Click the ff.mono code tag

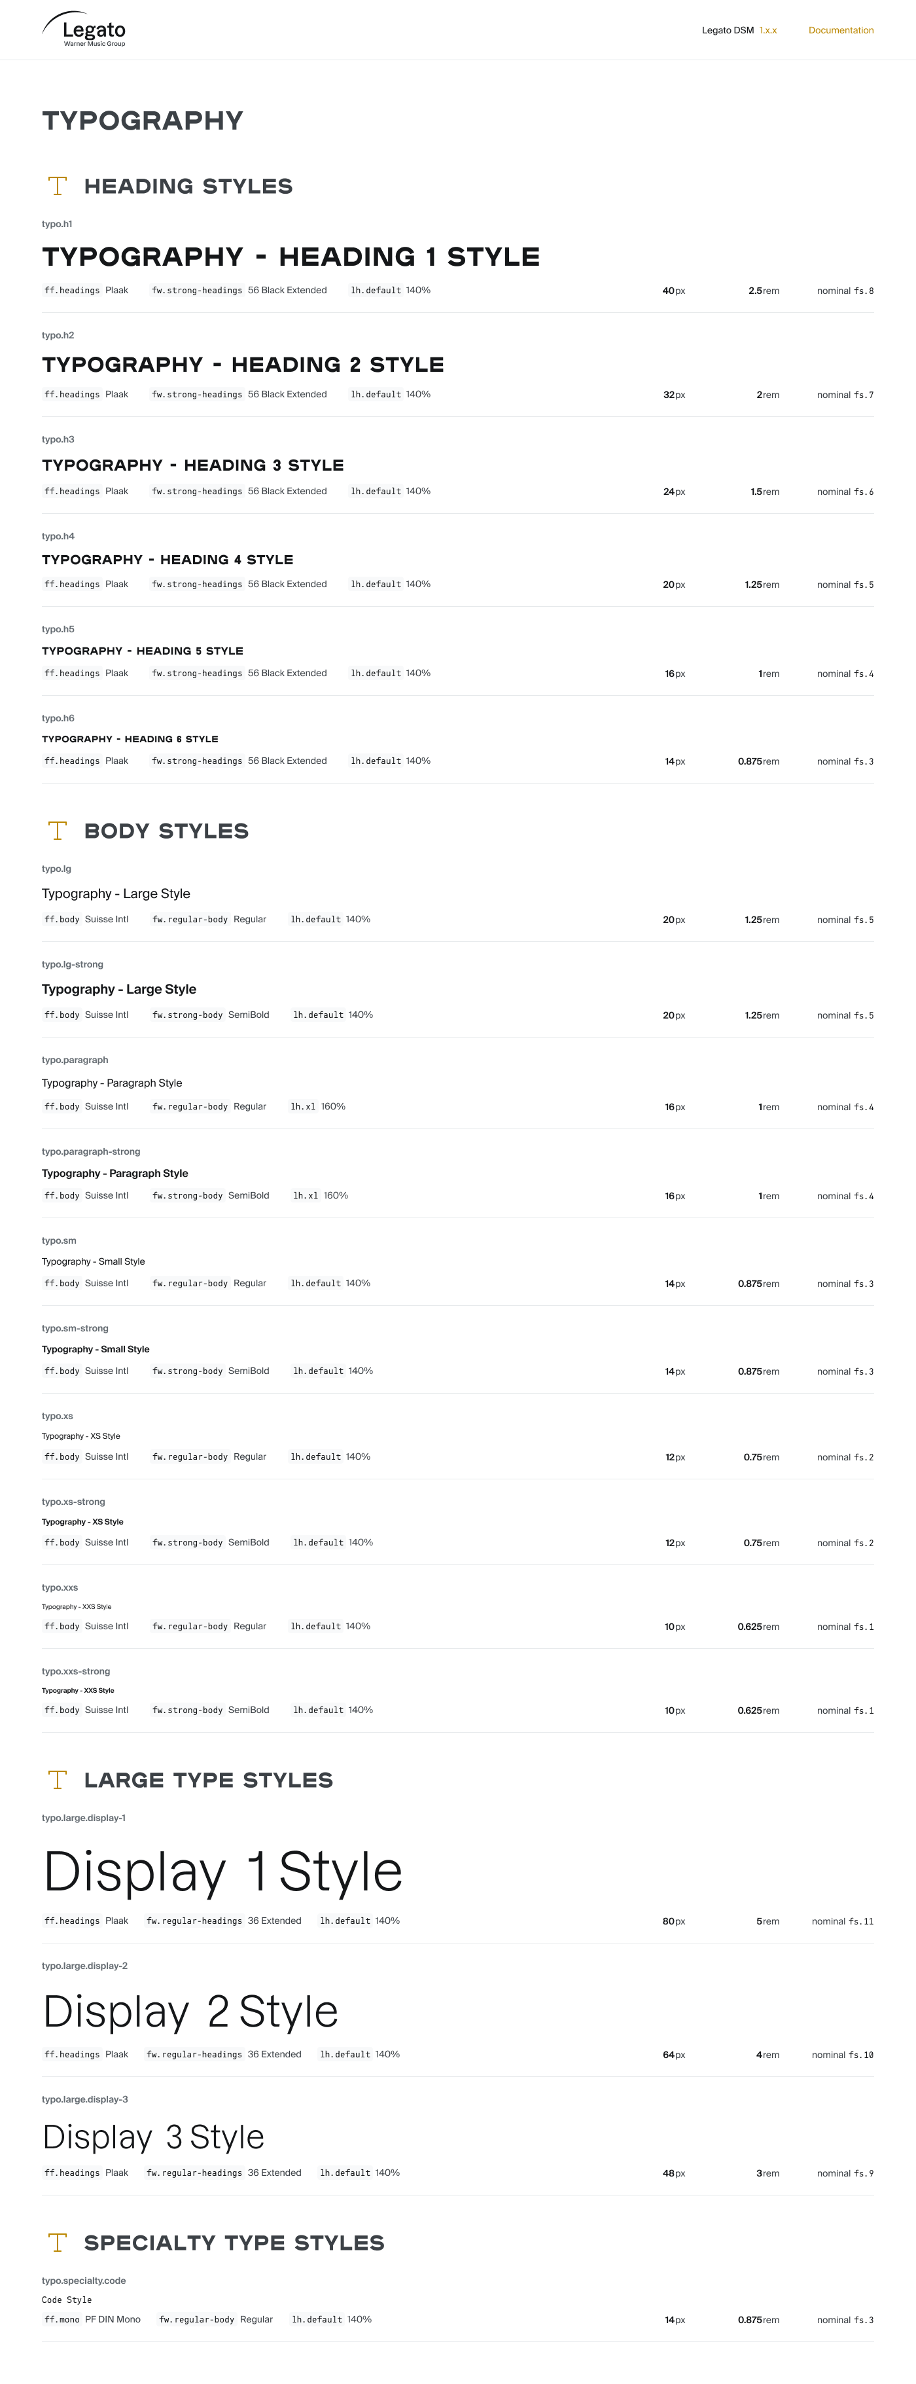tap(62, 2319)
